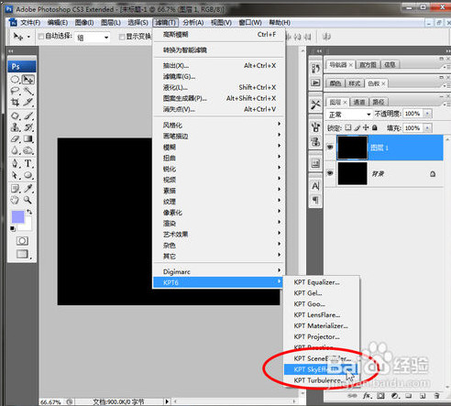Select the History Brush tool
The width and height of the screenshot is (451, 406).
28,127
